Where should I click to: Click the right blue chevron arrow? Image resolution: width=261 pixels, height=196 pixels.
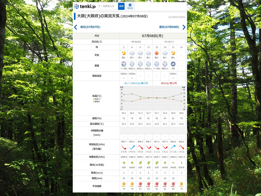click(184, 27)
